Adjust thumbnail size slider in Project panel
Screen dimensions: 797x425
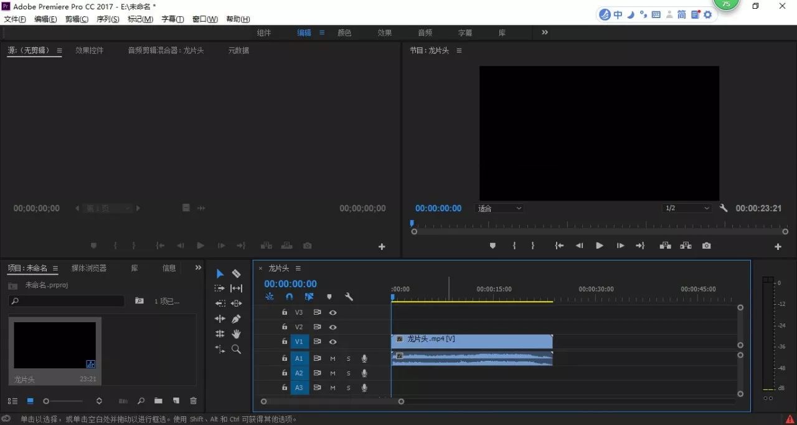62,401
